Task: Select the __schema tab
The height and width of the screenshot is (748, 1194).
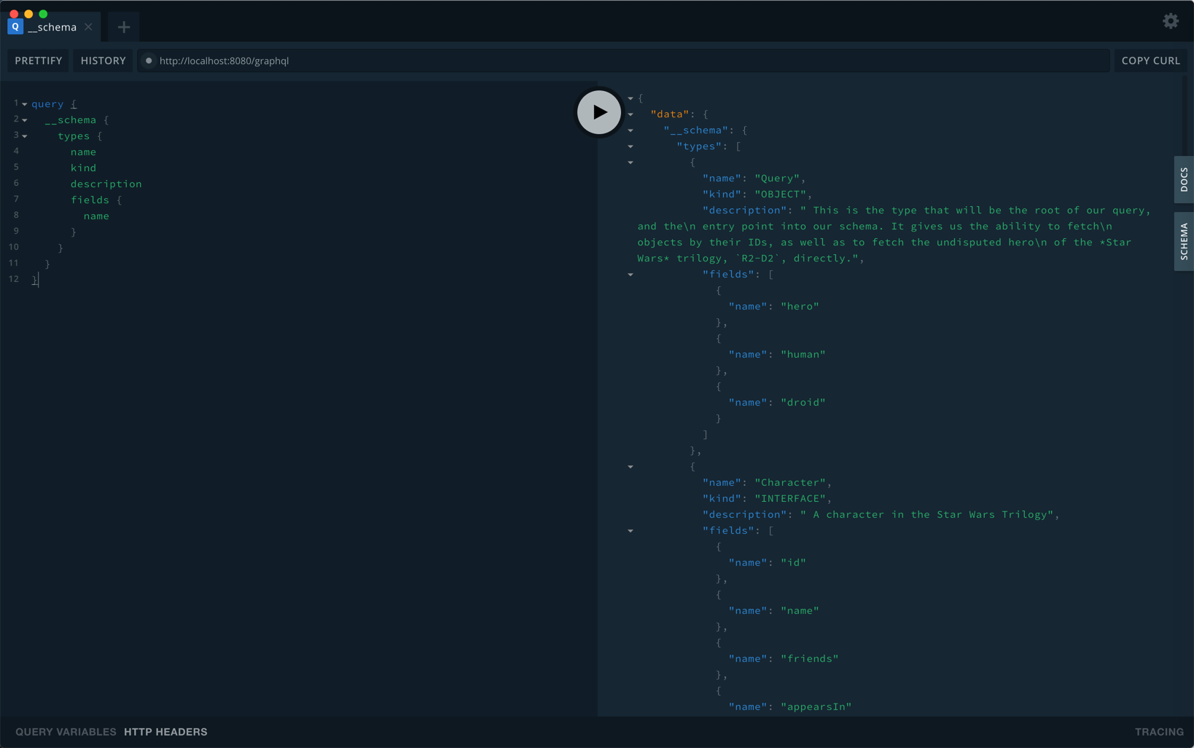Action: pos(52,27)
